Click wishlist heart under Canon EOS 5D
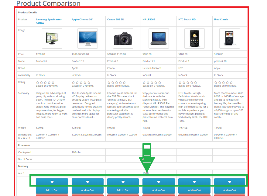This screenshot has width=267, height=196. tap(123, 182)
